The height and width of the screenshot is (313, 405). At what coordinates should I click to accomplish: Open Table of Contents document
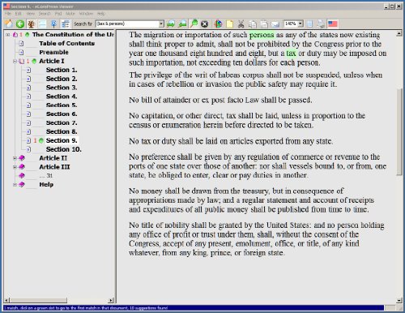point(66,44)
